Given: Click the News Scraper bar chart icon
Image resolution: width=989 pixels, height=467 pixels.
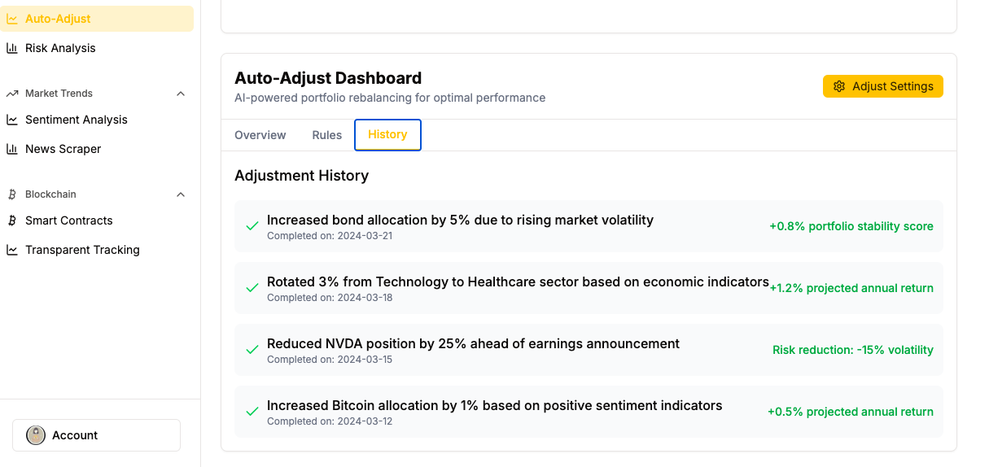Looking at the screenshot, I should pyautogui.click(x=12, y=149).
